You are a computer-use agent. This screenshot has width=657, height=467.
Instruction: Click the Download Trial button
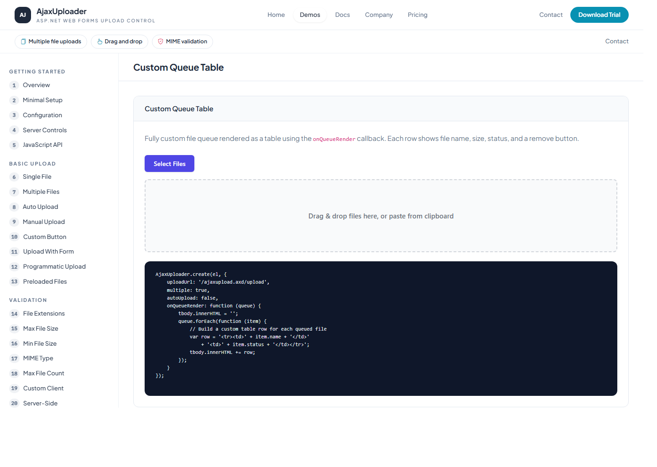pos(599,15)
